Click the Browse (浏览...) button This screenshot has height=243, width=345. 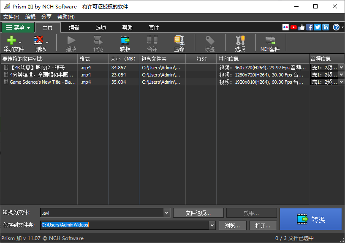pos(233,225)
